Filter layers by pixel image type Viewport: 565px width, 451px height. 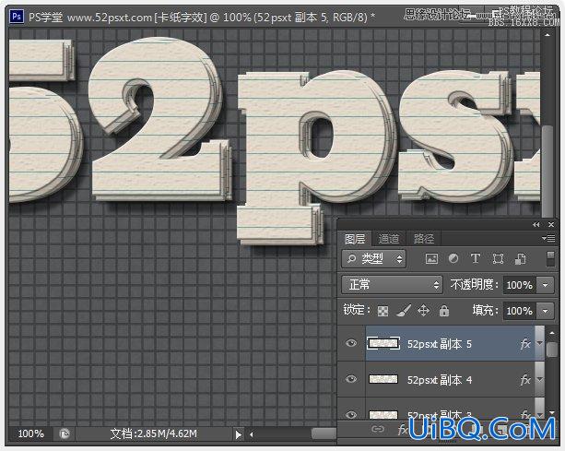pyautogui.click(x=431, y=258)
